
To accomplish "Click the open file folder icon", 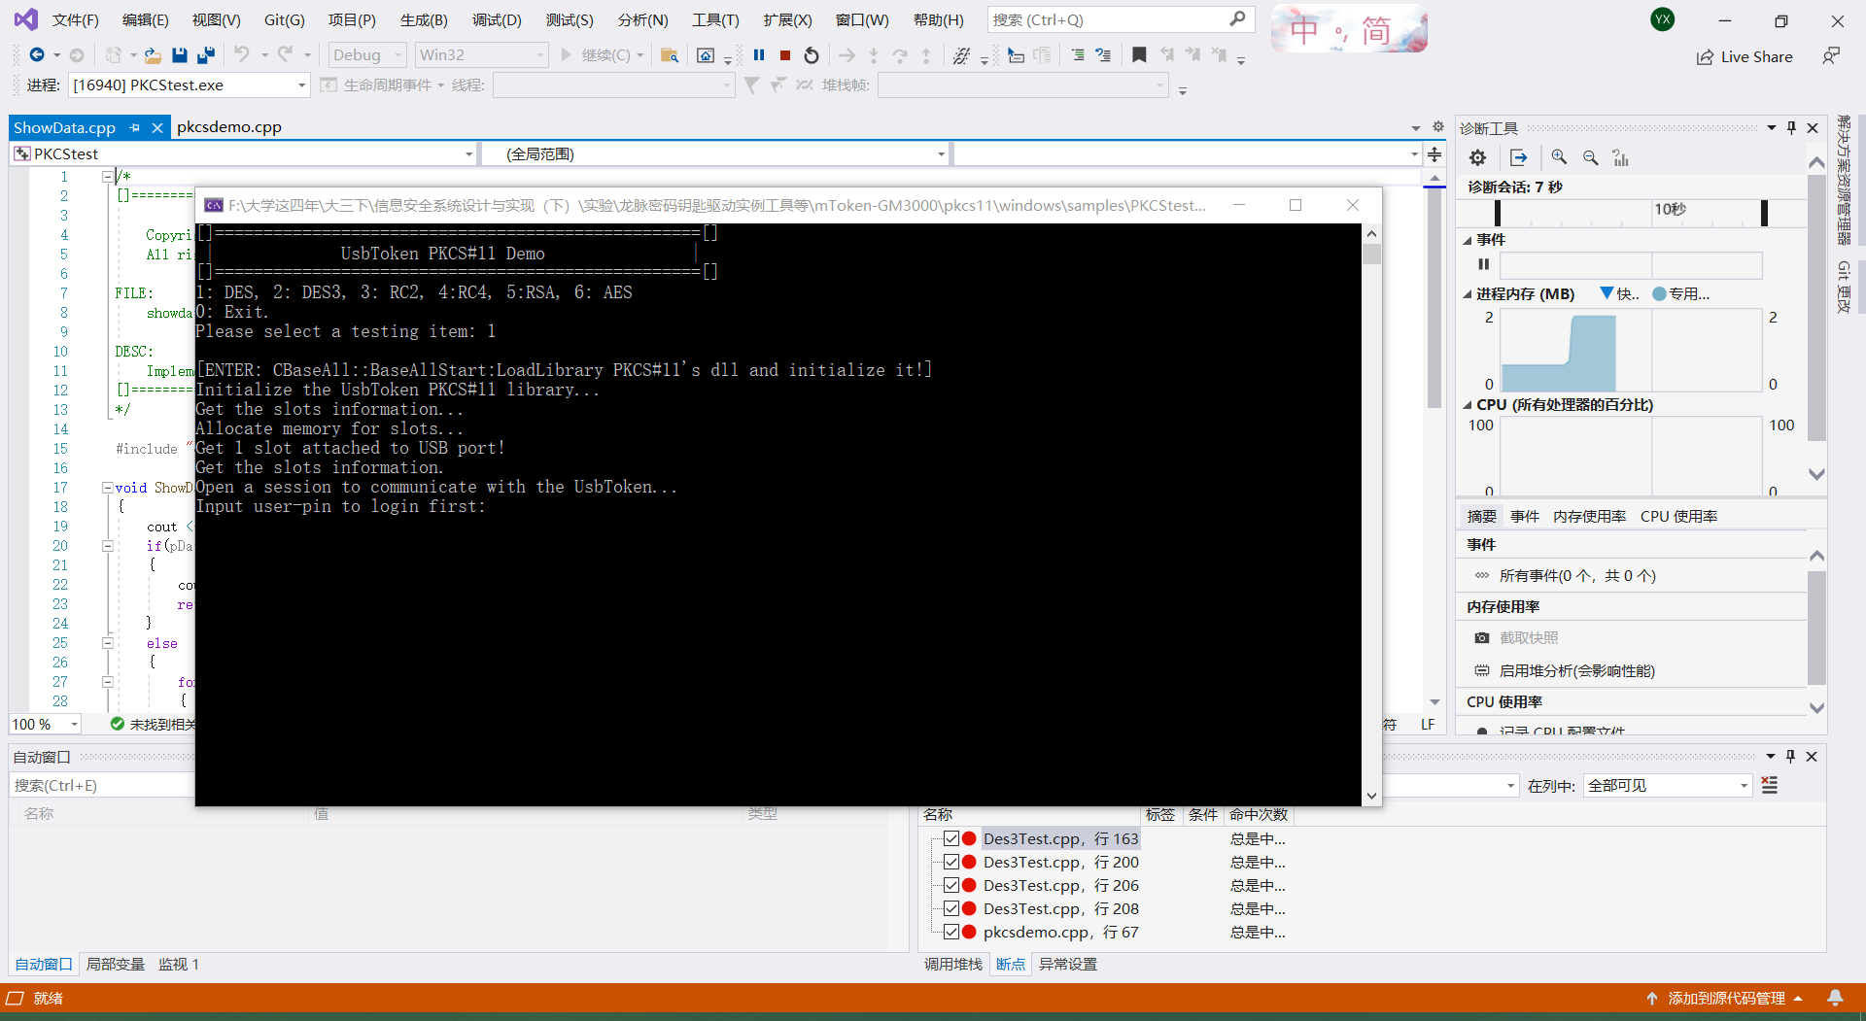I will 153,55.
